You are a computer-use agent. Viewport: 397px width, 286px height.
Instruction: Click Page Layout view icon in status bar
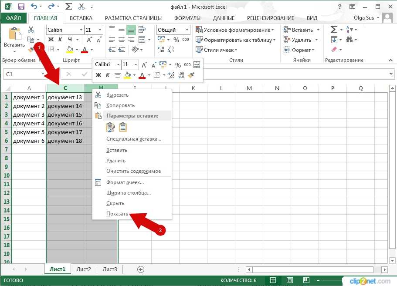tap(290, 280)
